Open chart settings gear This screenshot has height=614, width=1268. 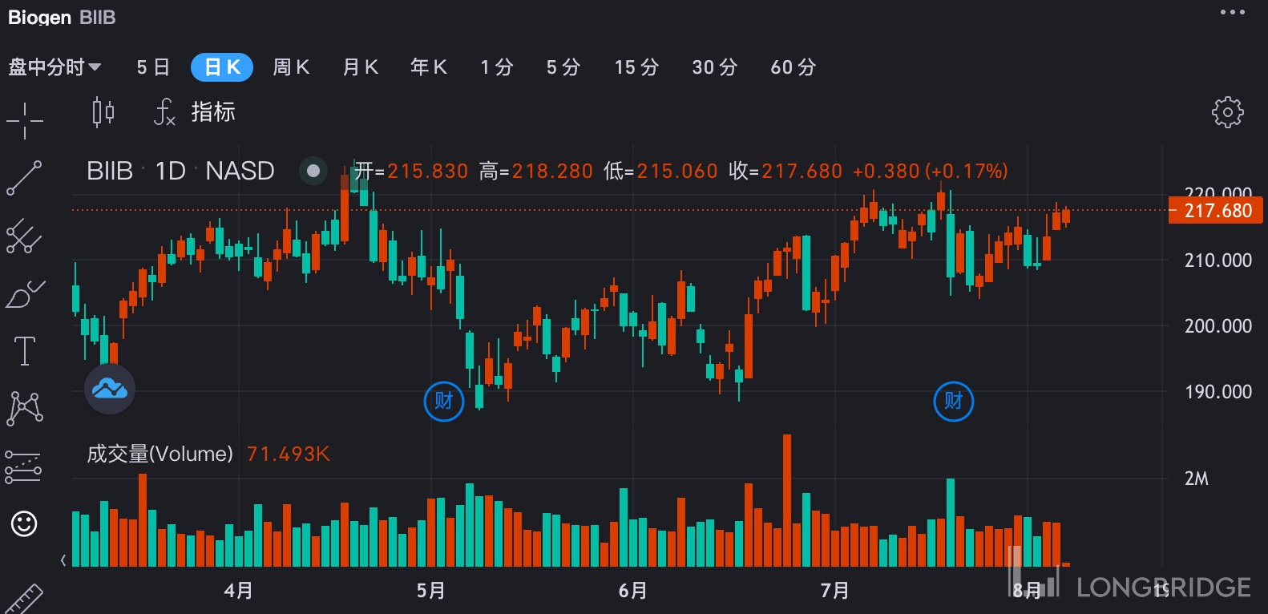pos(1227,112)
